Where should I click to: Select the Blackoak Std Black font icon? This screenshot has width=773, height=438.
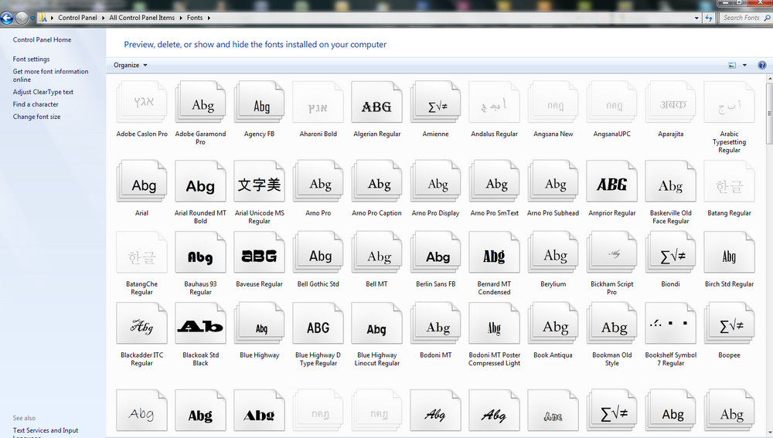coord(200,323)
